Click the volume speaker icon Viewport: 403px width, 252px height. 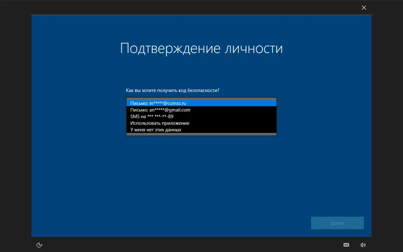pos(363,245)
